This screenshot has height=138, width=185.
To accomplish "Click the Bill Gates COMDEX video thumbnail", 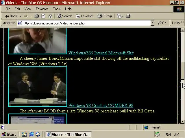I will tap(38, 87).
